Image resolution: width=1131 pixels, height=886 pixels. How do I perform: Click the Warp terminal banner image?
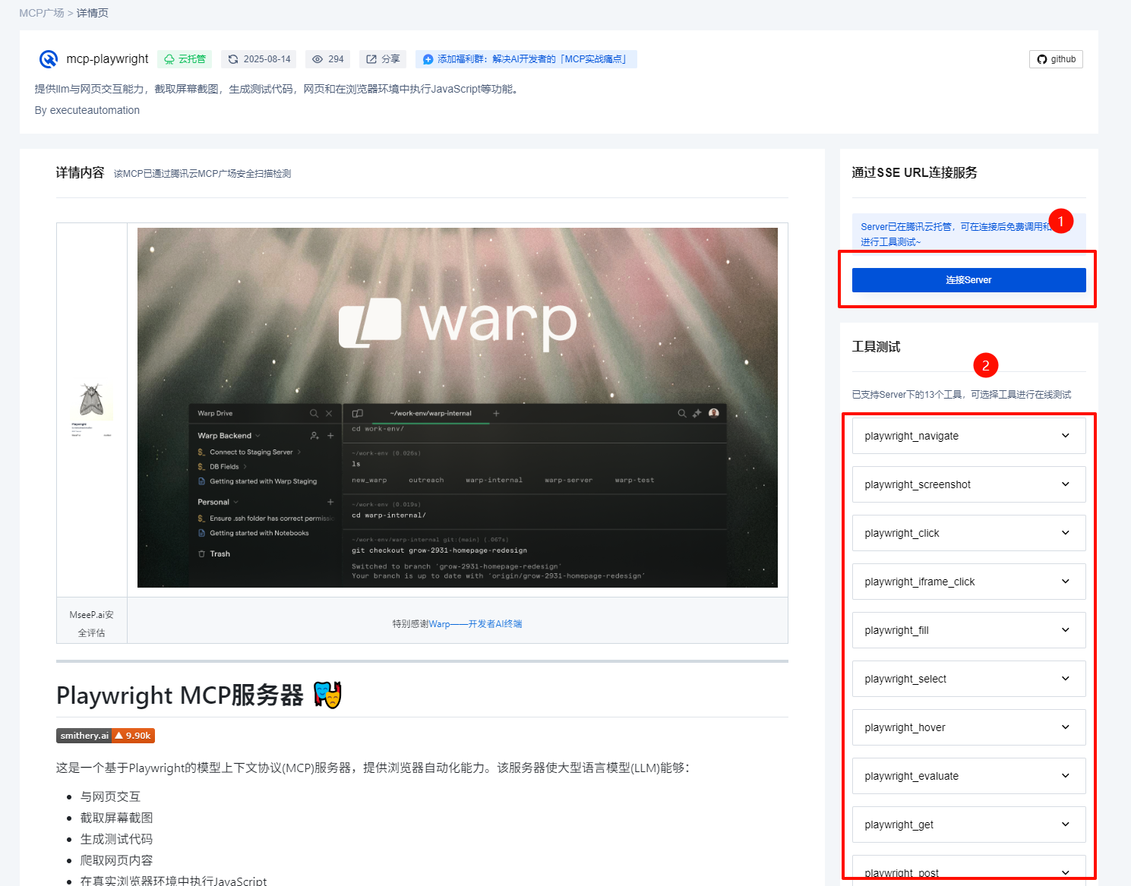pos(457,408)
